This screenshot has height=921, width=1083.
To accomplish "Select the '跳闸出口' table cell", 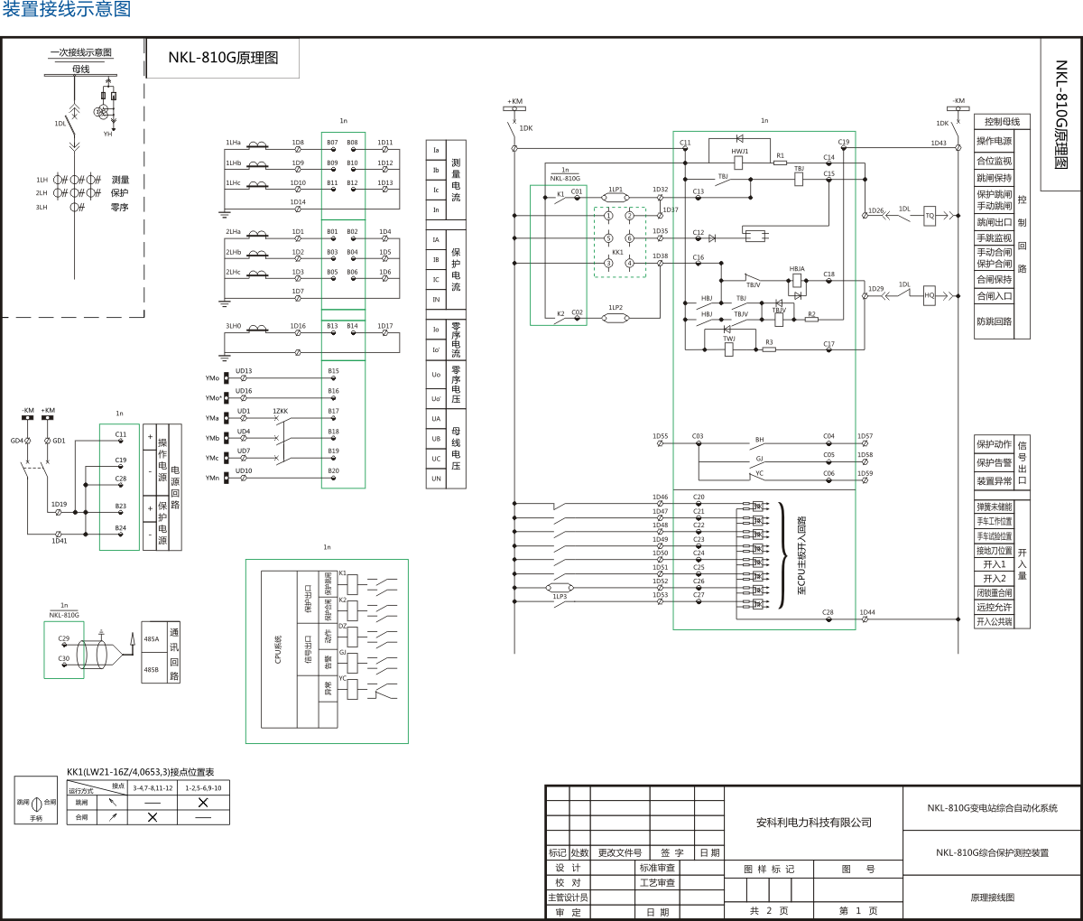I will pyautogui.click(x=995, y=222).
